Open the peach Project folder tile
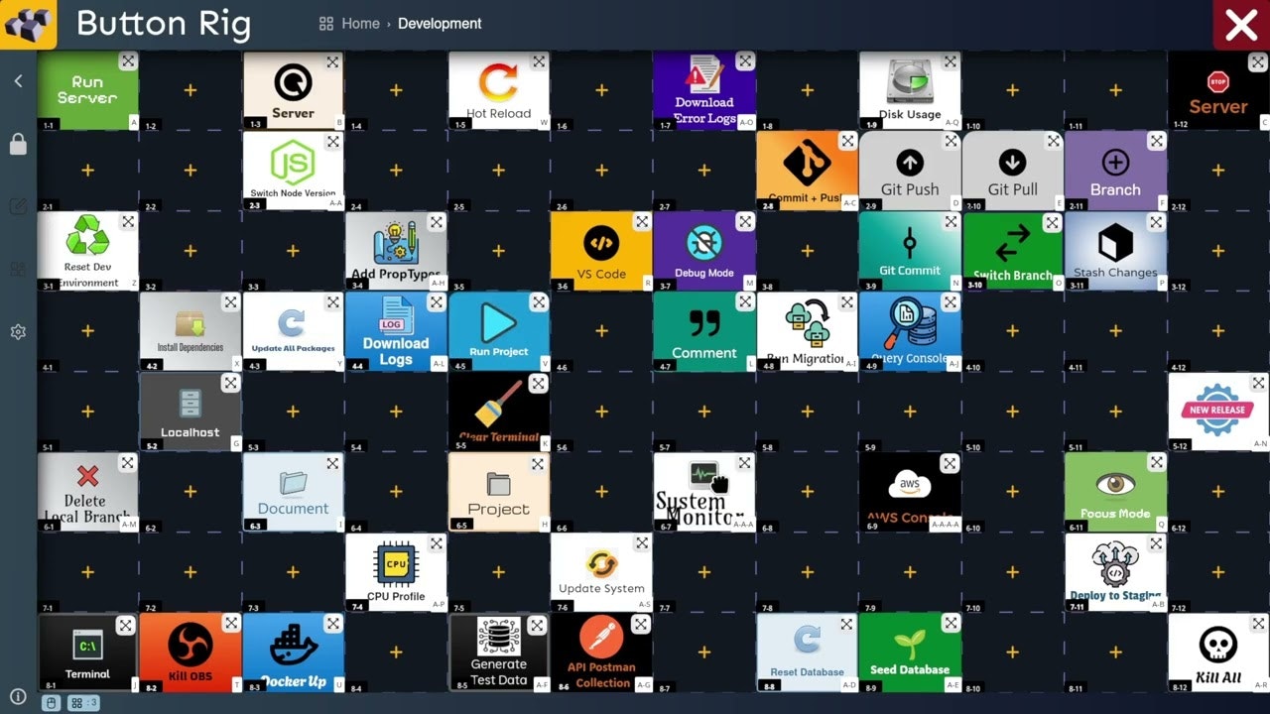The width and height of the screenshot is (1270, 714). [498, 492]
